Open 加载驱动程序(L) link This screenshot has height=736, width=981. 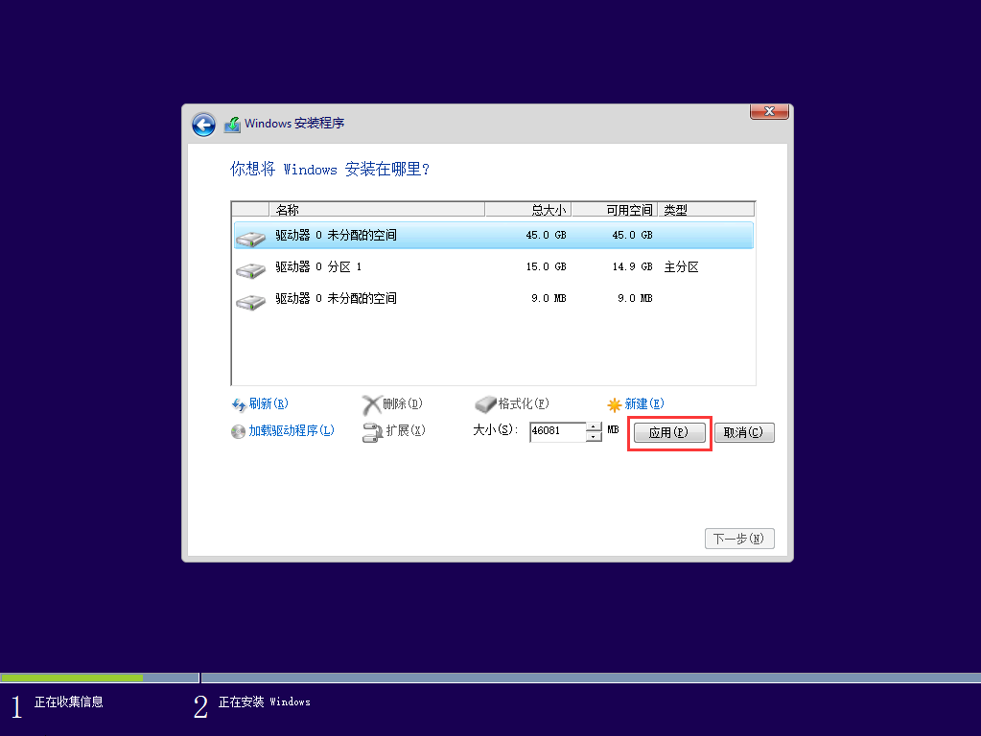pyautogui.click(x=292, y=431)
